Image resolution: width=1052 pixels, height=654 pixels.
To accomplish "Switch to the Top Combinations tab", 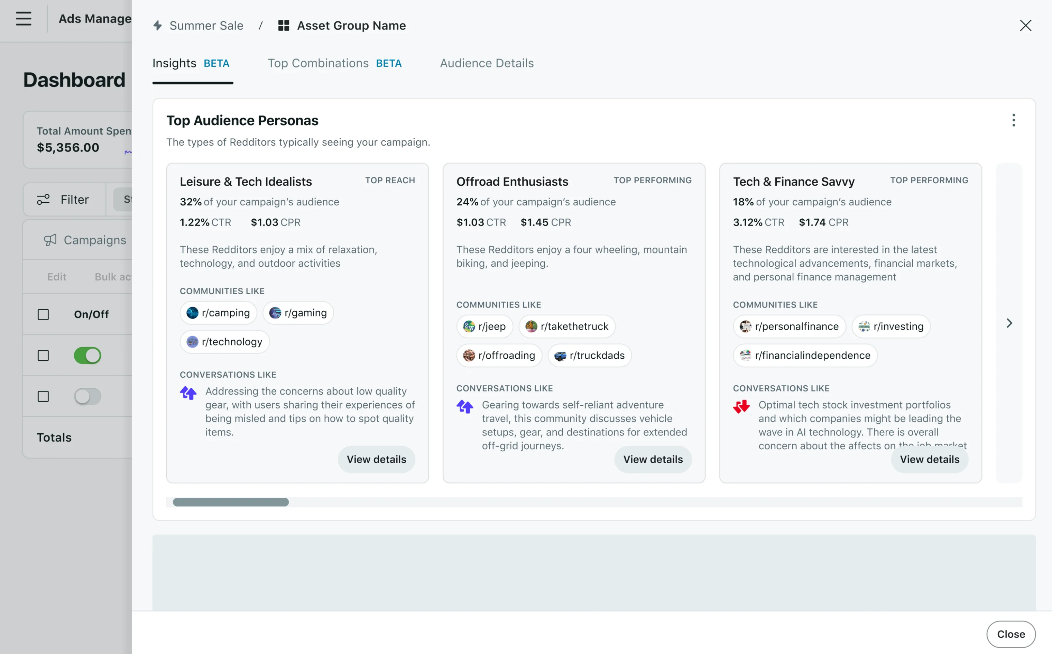I will click(x=318, y=63).
